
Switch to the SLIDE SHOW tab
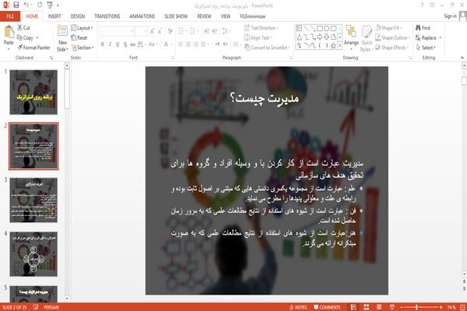pos(176,16)
